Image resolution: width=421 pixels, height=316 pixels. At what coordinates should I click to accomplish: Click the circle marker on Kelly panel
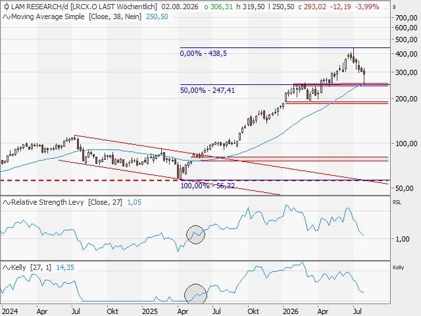tap(196, 295)
